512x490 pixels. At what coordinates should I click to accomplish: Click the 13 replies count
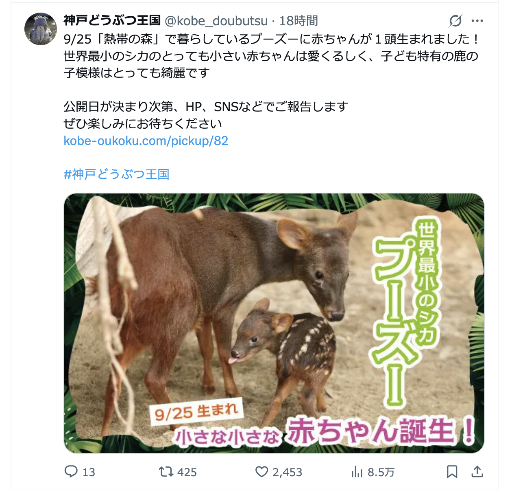click(x=89, y=472)
